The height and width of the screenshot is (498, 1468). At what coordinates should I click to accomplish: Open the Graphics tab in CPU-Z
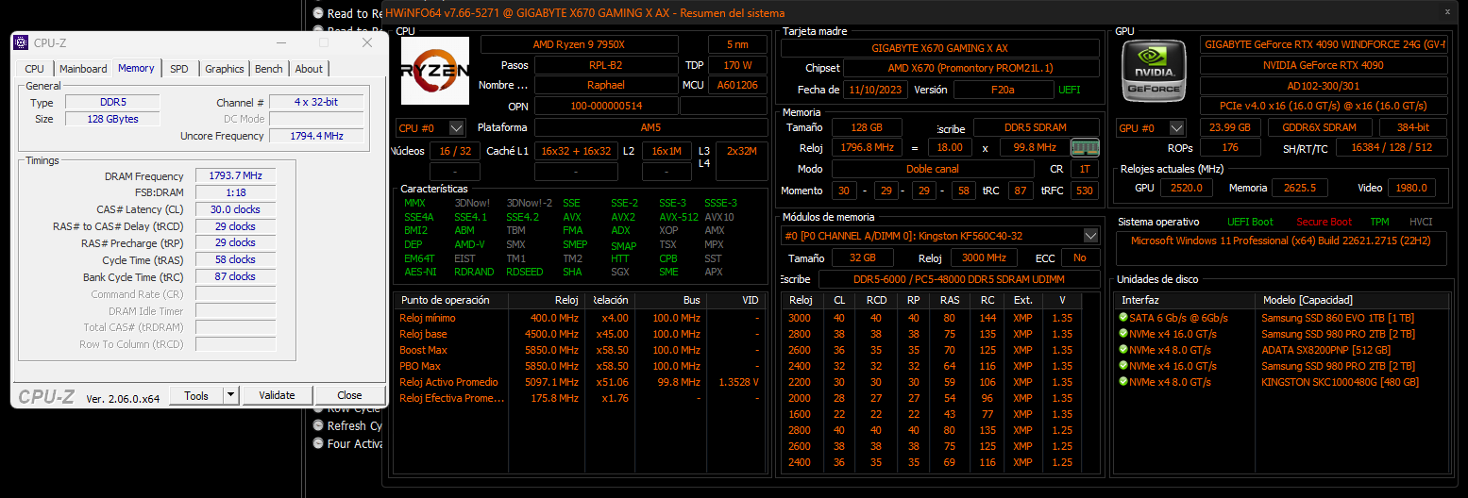click(225, 69)
